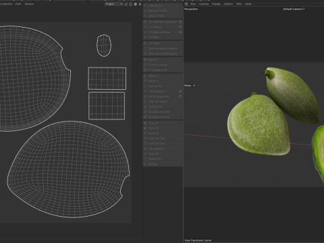Click the lock icon in UV editor header

(130, 4)
